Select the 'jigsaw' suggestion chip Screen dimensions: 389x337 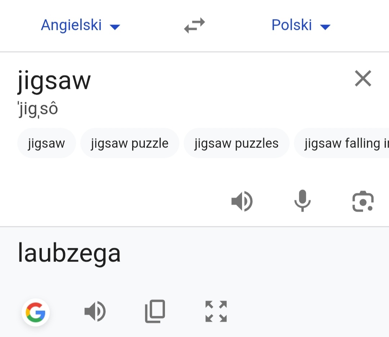46,143
